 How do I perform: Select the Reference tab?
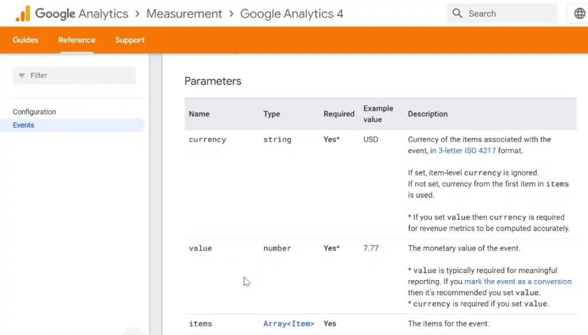pos(77,40)
